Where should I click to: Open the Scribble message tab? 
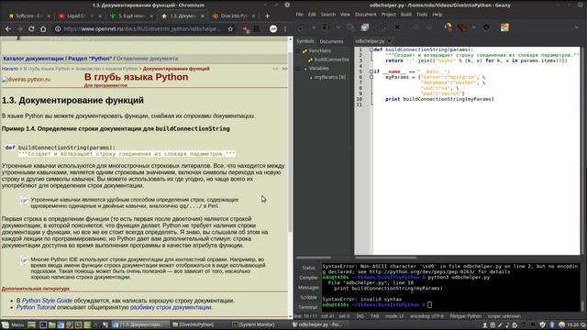308,297
